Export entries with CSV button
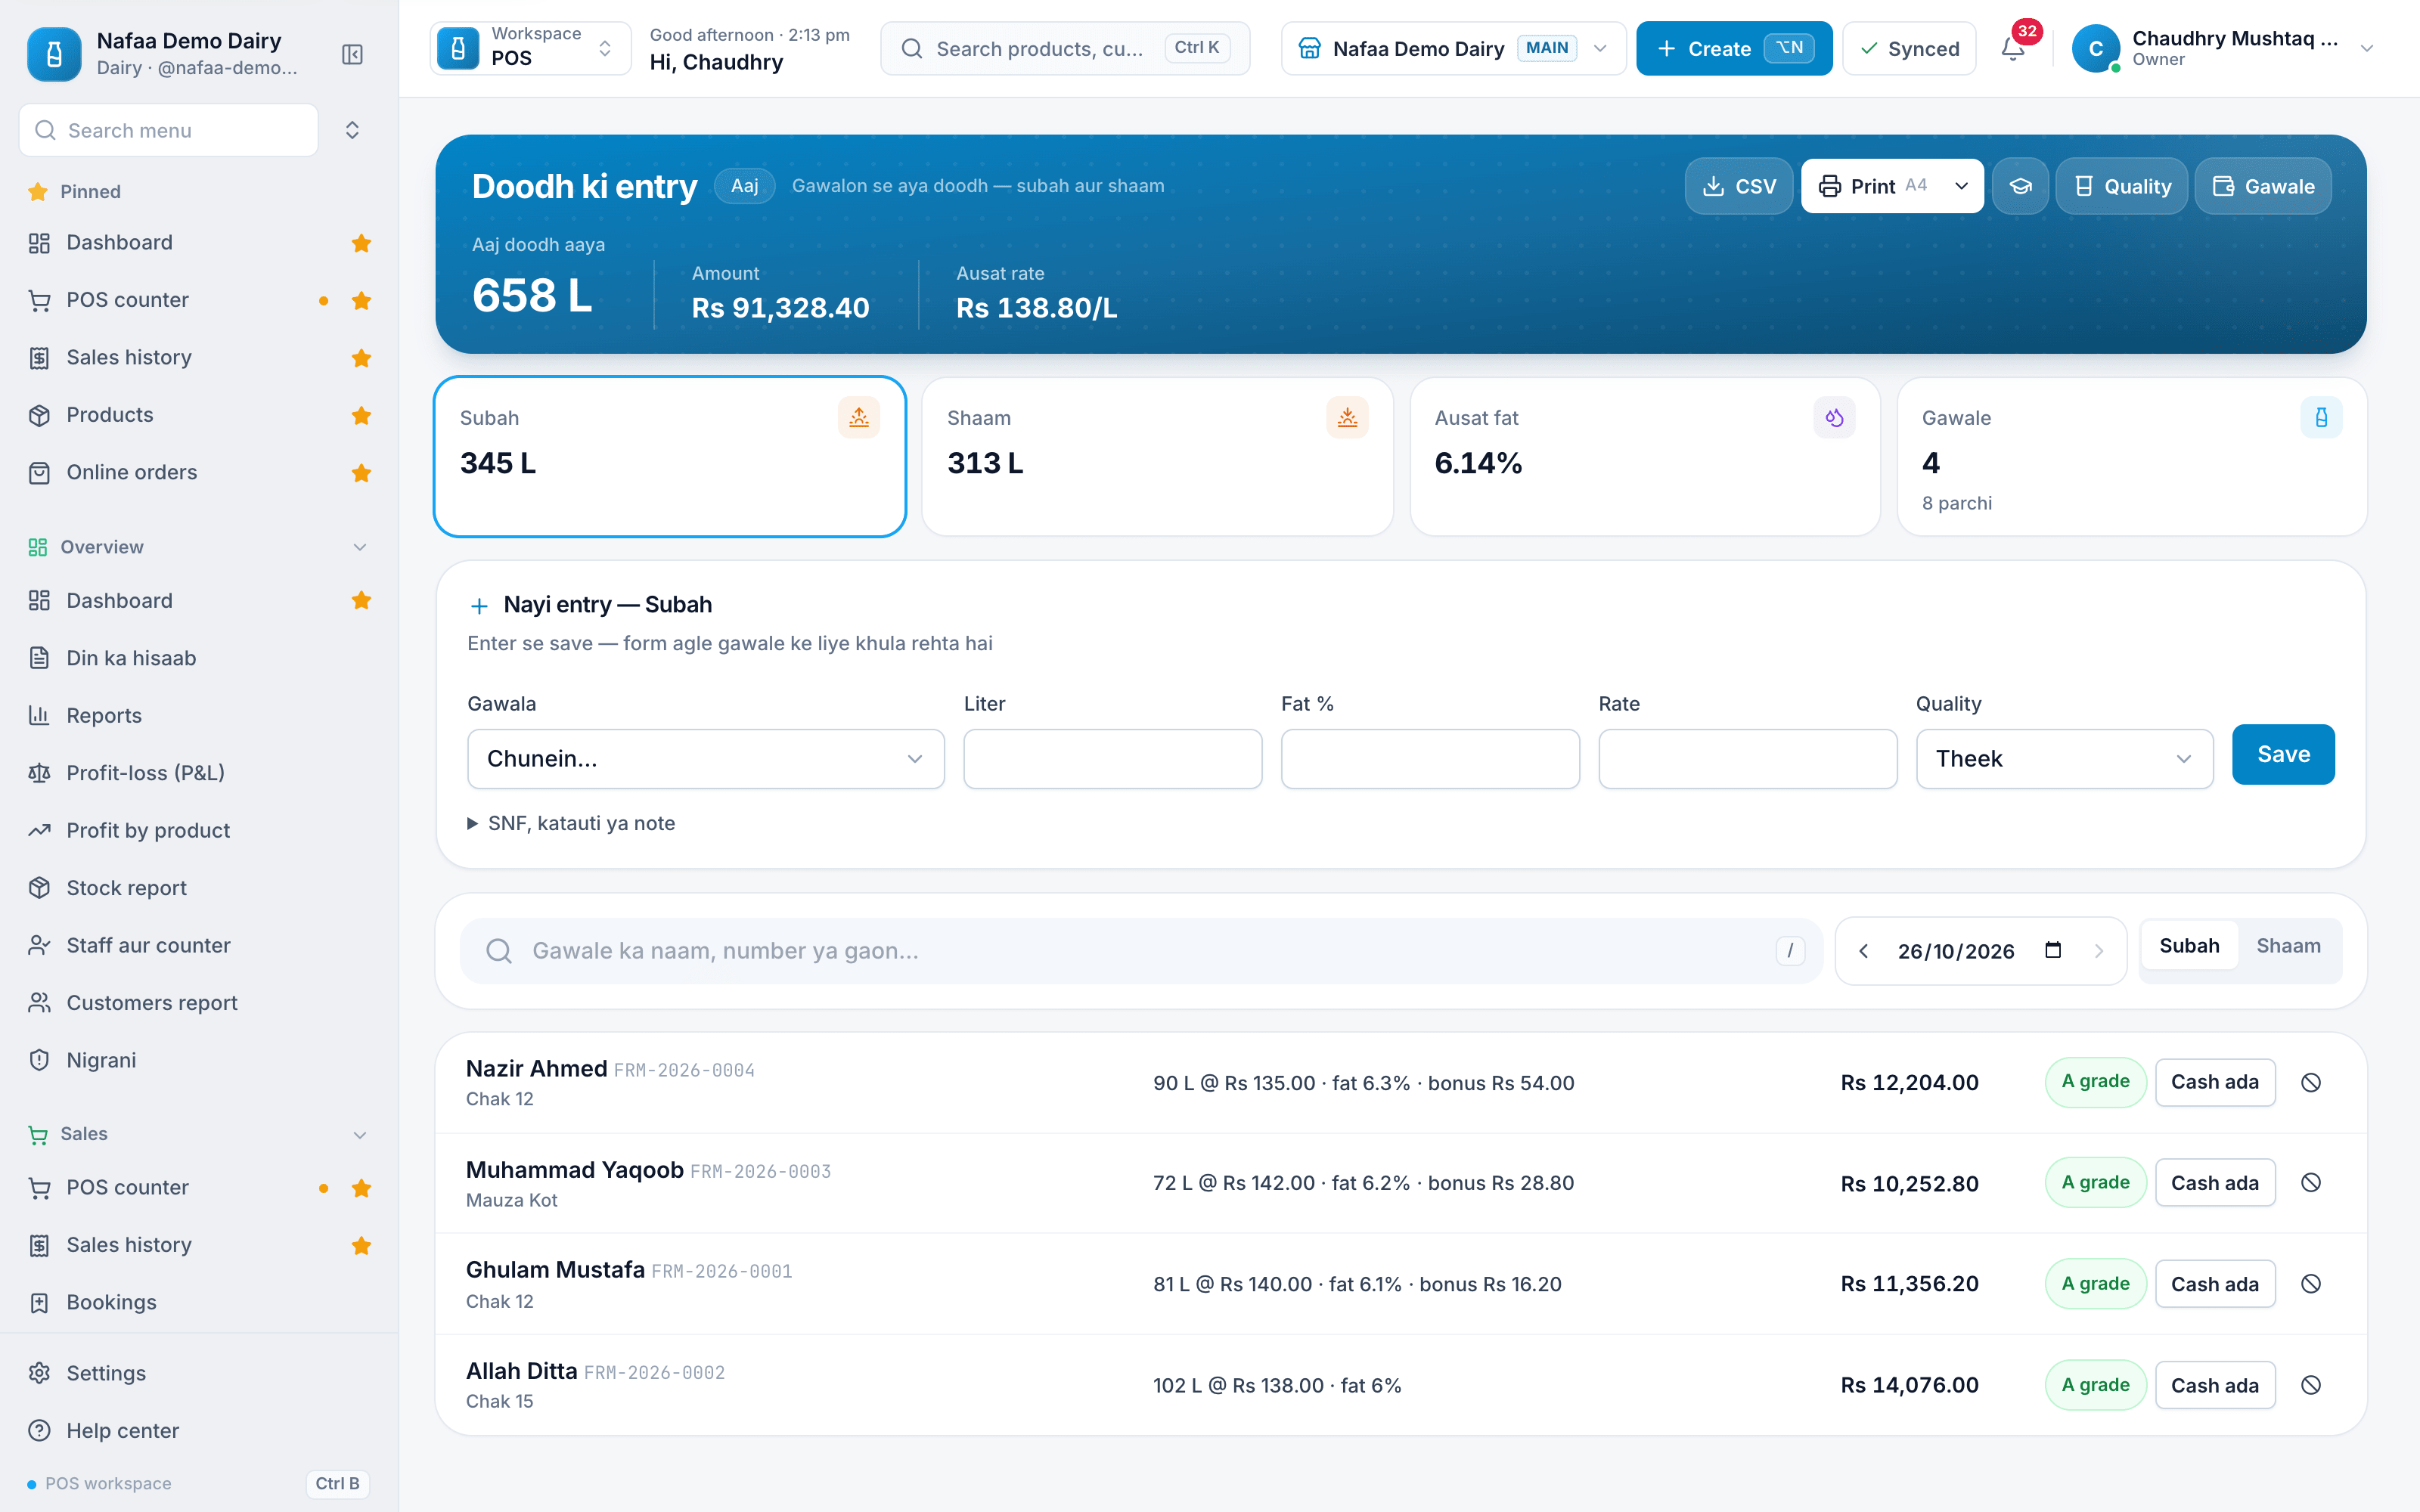This screenshot has height=1512, width=2420. click(1739, 186)
